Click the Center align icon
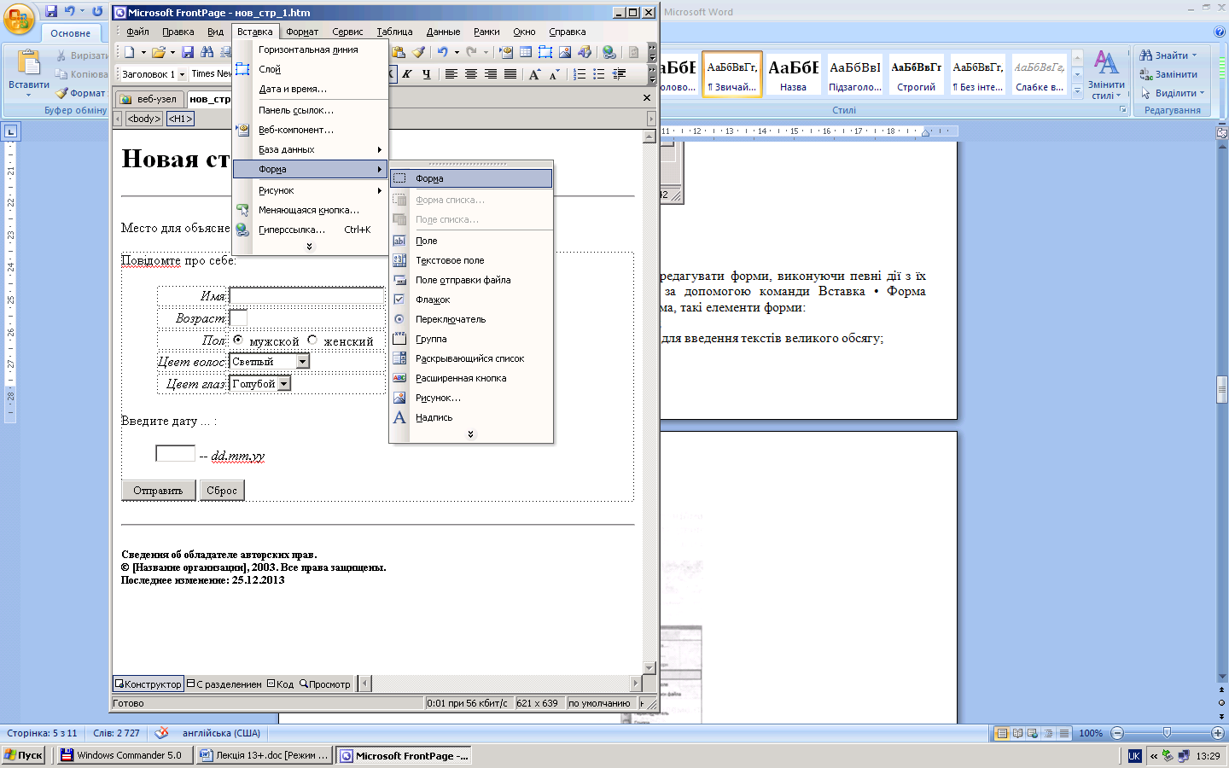Image resolution: width=1229 pixels, height=768 pixels. click(x=471, y=74)
